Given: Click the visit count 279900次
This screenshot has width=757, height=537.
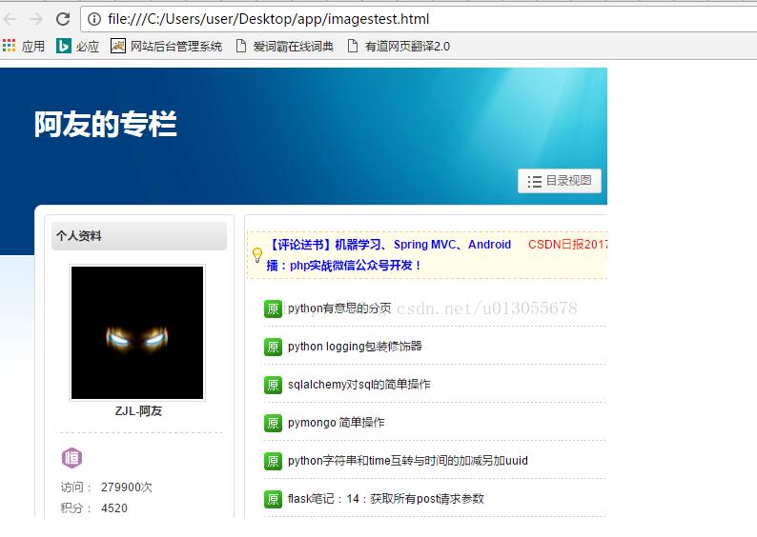Looking at the screenshot, I should [x=127, y=487].
